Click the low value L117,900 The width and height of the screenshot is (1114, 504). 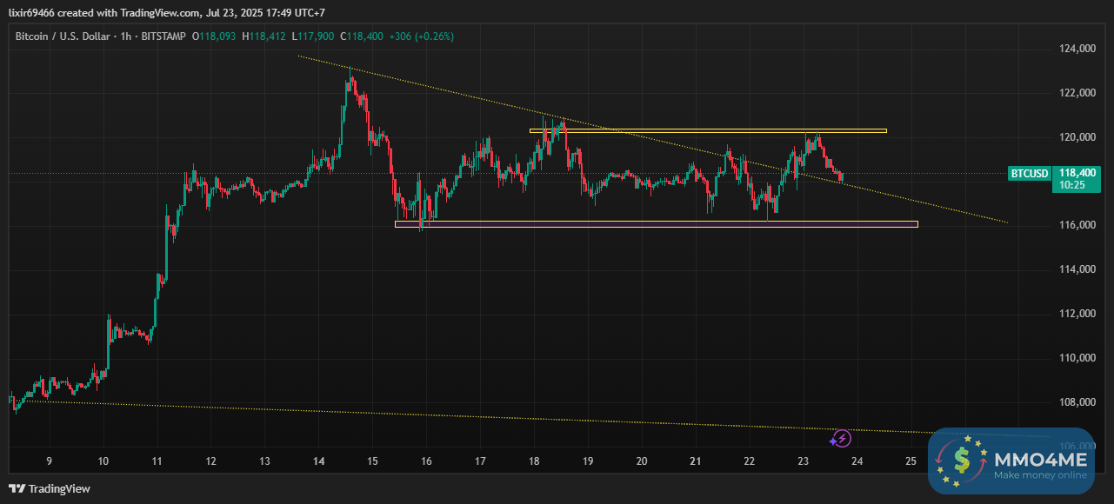click(314, 36)
